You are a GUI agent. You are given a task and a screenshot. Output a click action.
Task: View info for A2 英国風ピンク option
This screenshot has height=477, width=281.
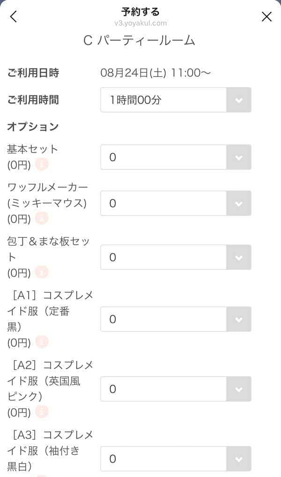coord(42,412)
